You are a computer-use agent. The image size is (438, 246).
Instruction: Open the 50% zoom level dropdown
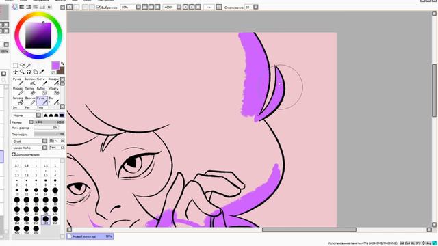(x=138, y=7)
